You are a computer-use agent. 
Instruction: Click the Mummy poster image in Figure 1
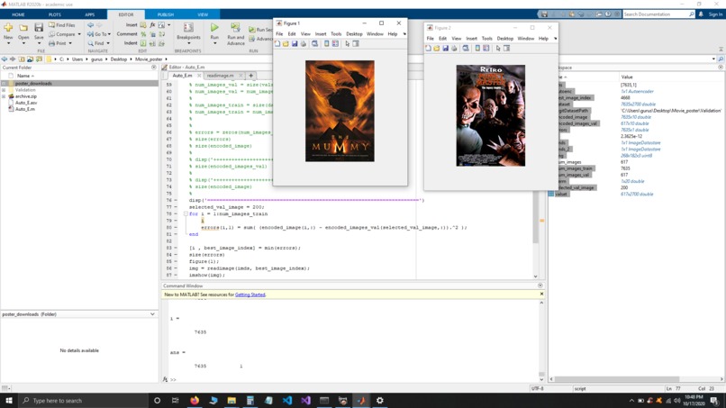coord(340,111)
